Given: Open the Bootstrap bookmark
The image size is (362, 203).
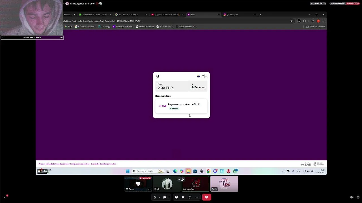Looking at the screenshot, I should (x=123, y=27).
